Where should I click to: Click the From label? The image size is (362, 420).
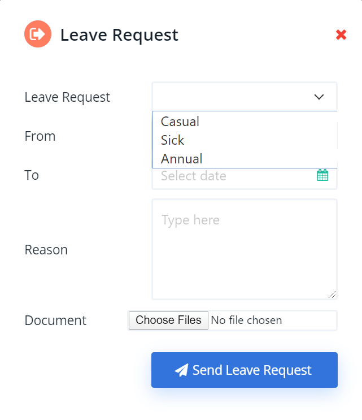click(40, 136)
